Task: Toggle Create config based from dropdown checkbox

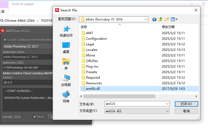Action: (x=5, y=40)
